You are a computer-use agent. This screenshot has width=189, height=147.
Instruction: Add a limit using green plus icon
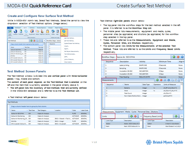[131, 116]
